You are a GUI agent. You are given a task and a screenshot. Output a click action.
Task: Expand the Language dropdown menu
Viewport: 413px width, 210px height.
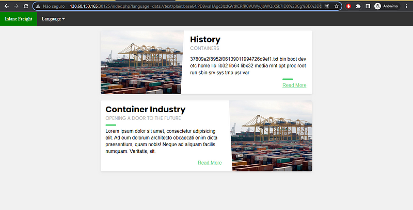53,19
